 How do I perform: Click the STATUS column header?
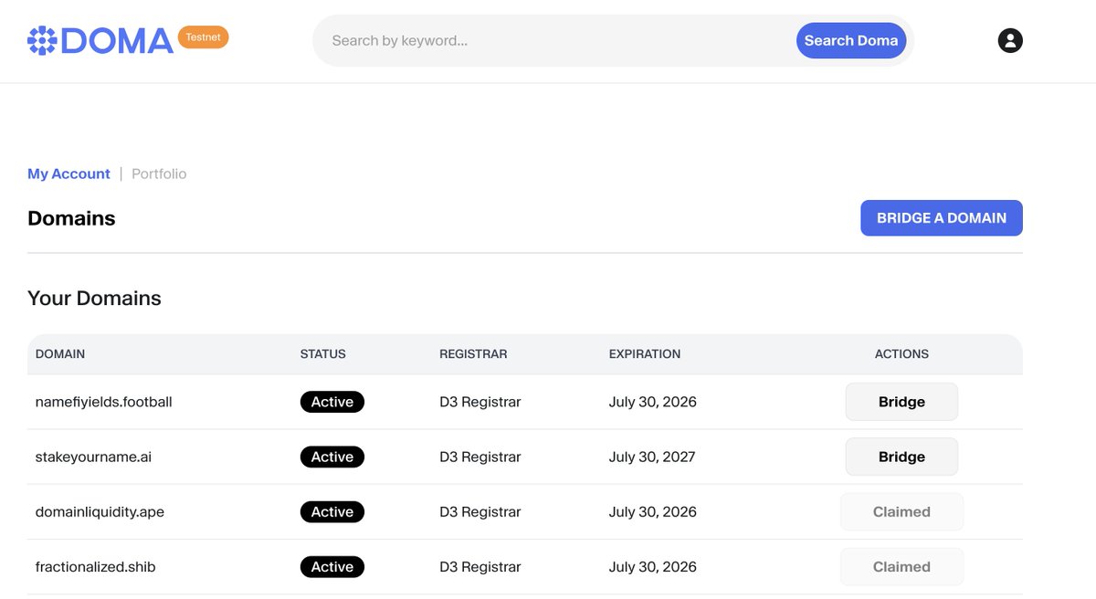[x=321, y=353]
